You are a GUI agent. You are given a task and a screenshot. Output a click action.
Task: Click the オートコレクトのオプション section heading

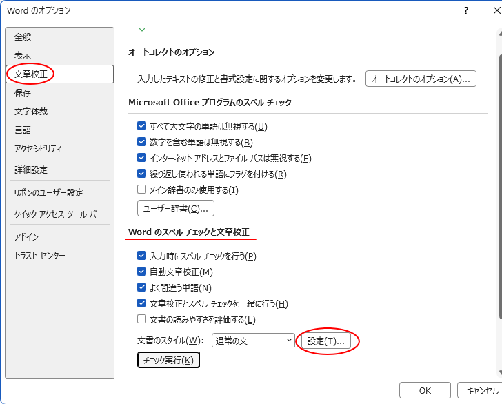[x=171, y=52]
